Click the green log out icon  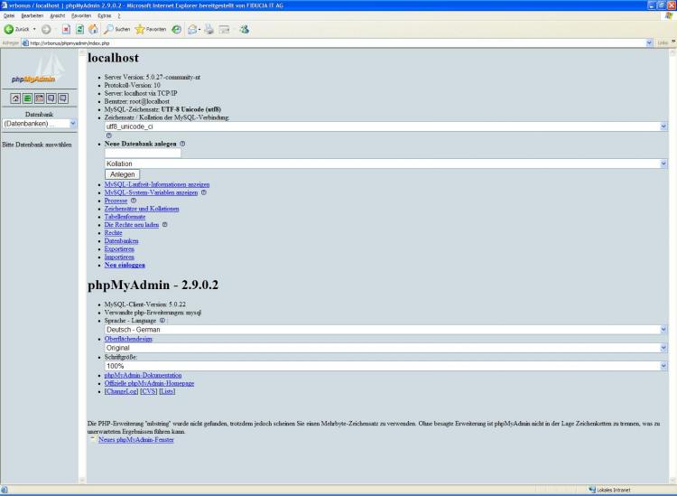tap(27, 97)
